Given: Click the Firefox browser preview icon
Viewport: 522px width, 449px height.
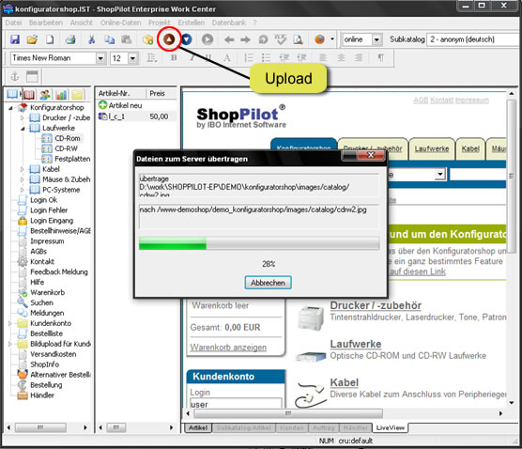Looking at the screenshot, I should [x=319, y=39].
